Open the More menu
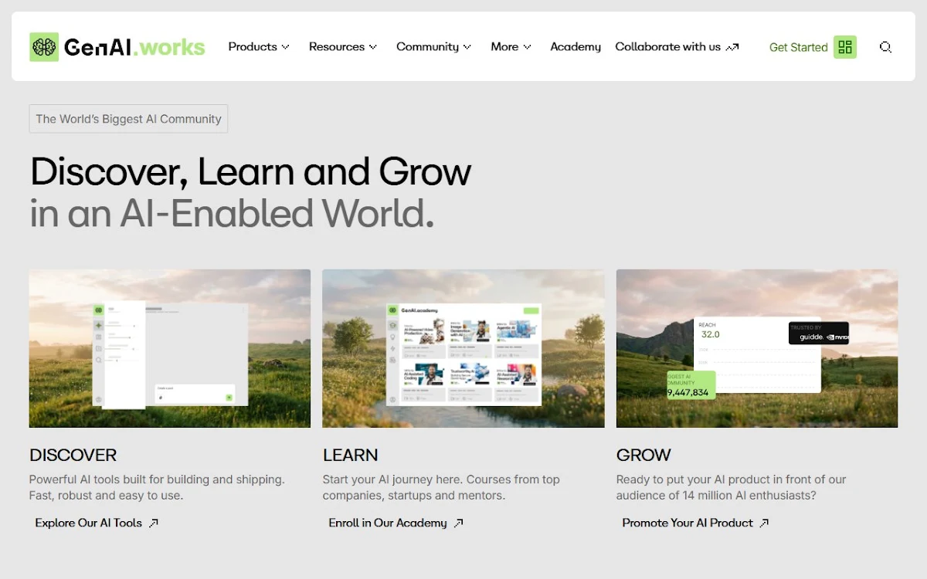 [x=511, y=47]
